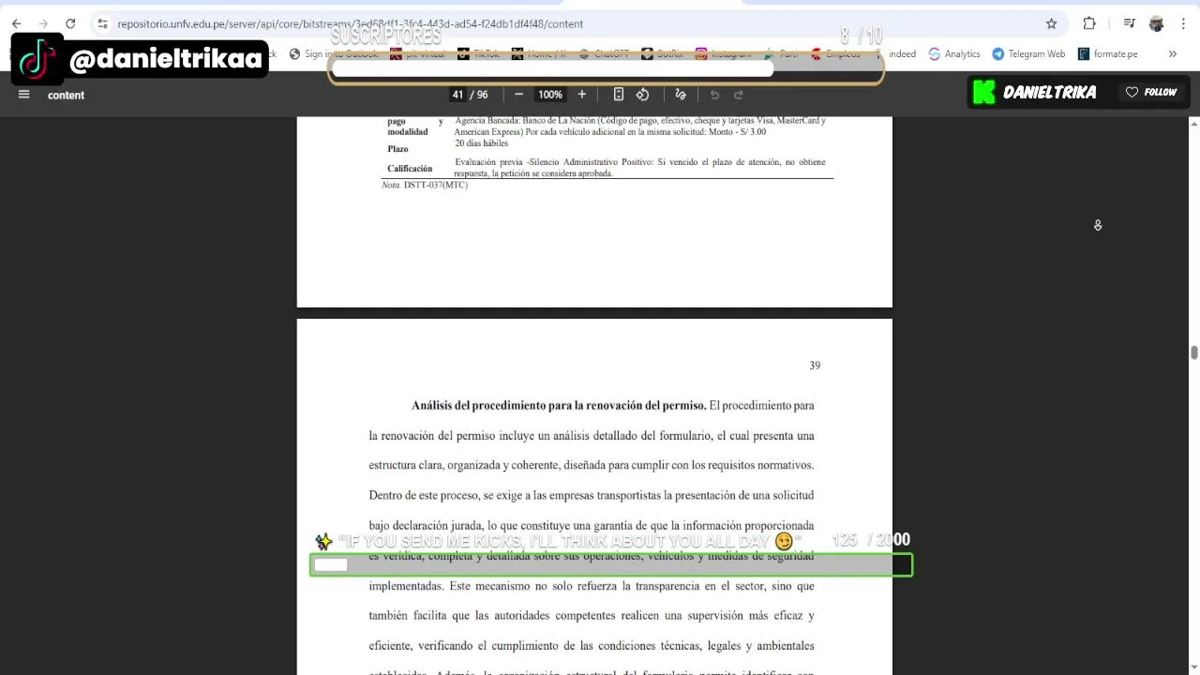Open the Telegram Web bookmark
1200x675 pixels.
pyautogui.click(x=1028, y=53)
